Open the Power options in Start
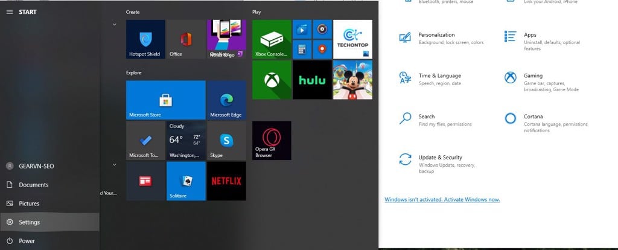Viewport: 618px width, 250px height. (49, 240)
